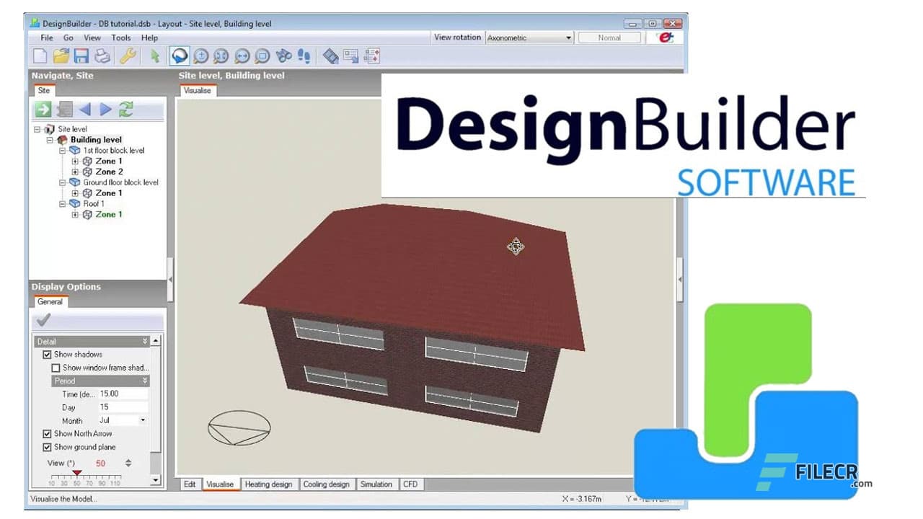Open the Tools menu
This screenshot has width=923, height=519.
point(120,37)
